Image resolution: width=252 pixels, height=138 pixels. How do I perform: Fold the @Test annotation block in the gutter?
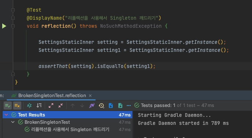pyautogui.click(x=13, y=10)
